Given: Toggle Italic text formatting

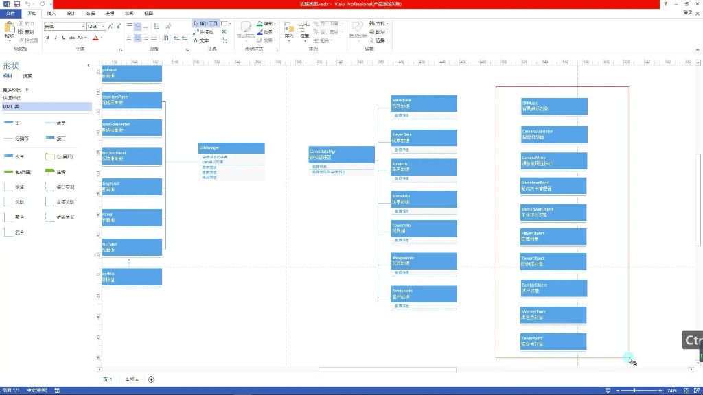Looking at the screenshot, I should point(56,38).
